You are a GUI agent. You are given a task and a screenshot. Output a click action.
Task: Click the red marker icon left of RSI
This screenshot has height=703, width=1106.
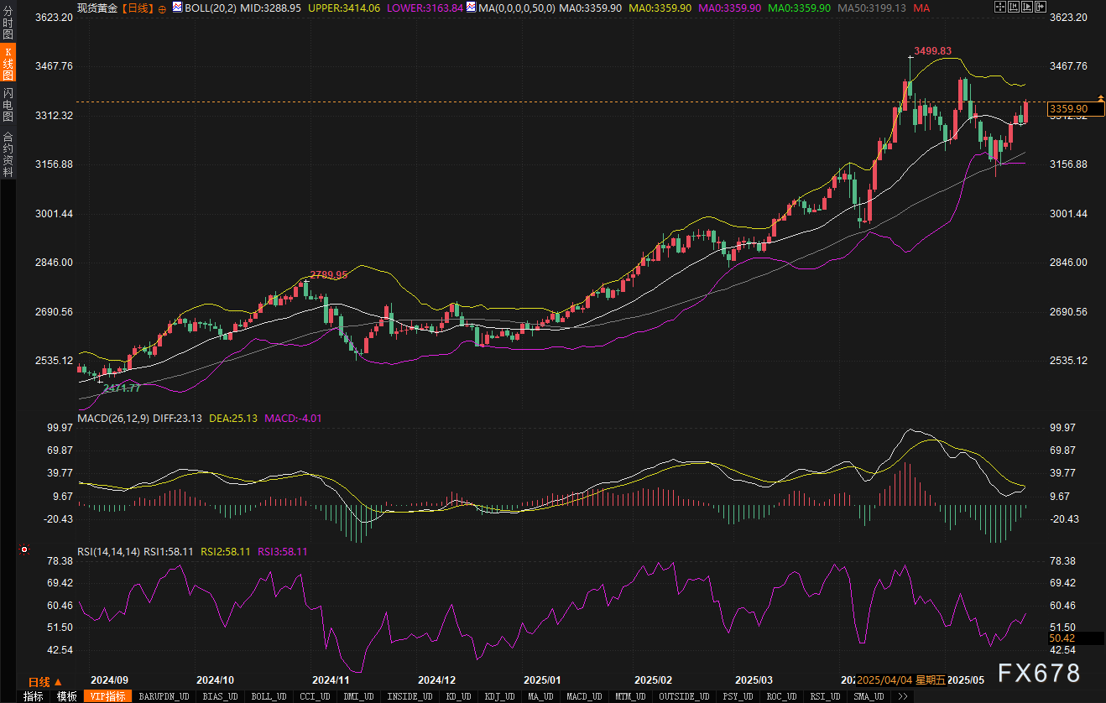point(23,550)
